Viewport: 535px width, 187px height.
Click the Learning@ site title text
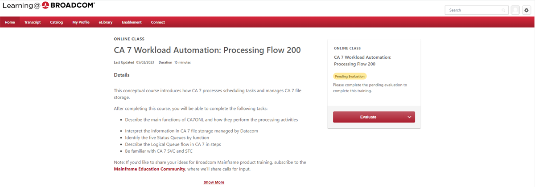[x=21, y=6]
